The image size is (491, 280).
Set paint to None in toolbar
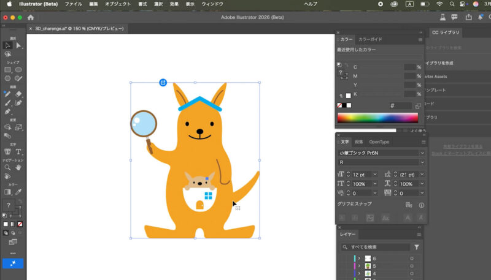click(x=20, y=224)
